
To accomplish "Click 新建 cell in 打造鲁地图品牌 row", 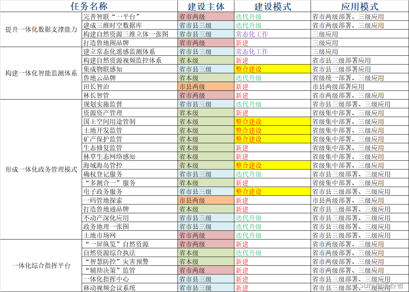I will 272,43.
